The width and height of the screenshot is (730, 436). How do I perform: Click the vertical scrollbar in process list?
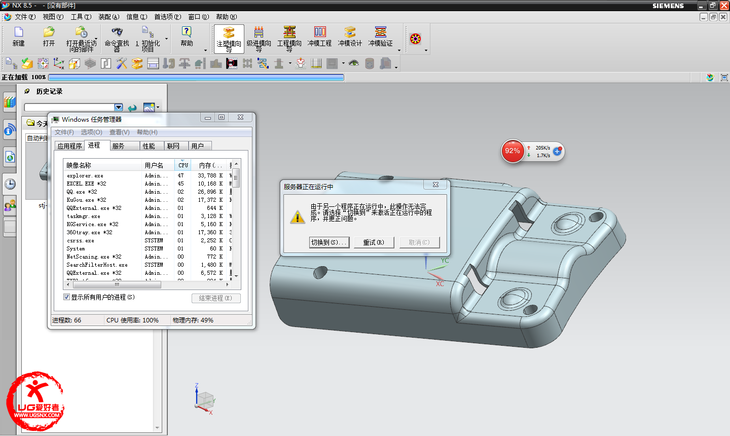[x=236, y=179]
